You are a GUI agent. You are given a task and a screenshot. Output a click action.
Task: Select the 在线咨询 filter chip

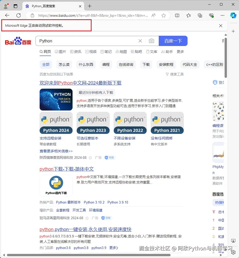pyautogui.click(x=126, y=64)
